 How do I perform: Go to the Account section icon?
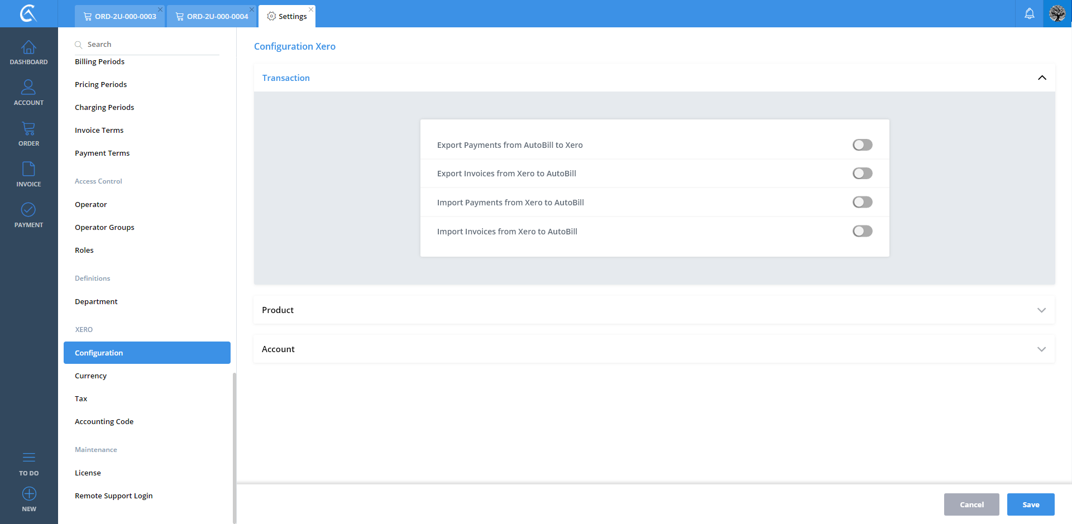click(28, 88)
